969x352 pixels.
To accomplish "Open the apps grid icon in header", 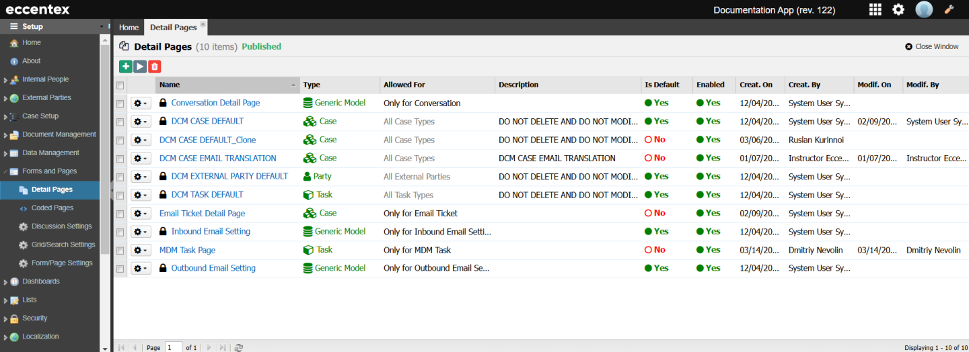I will click(x=875, y=9).
